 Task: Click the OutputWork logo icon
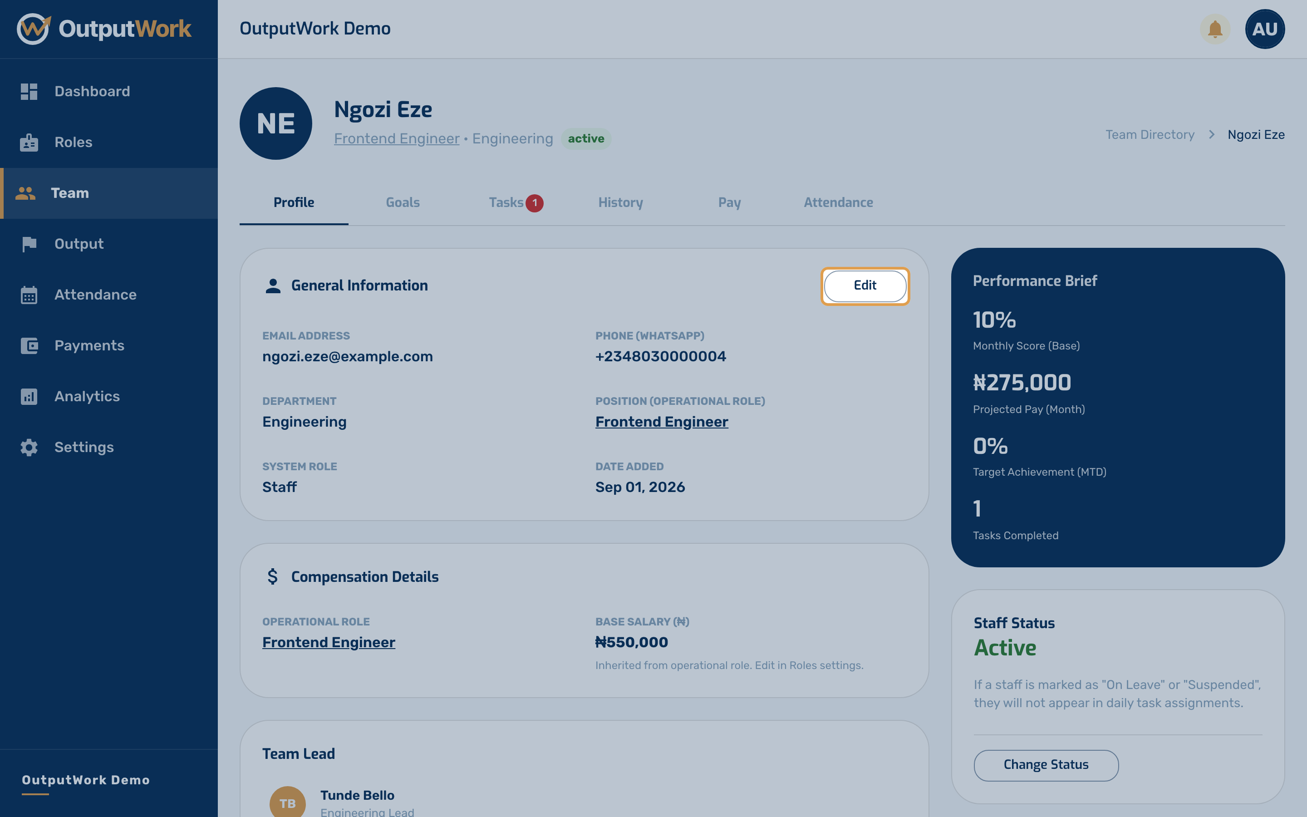coord(34,29)
